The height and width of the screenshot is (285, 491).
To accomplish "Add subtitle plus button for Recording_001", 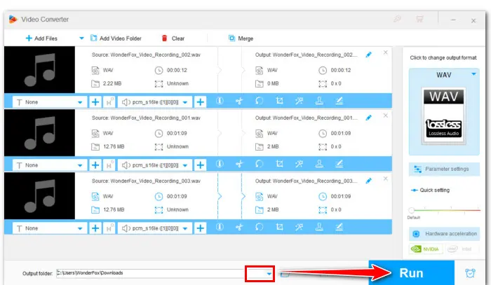I will coord(95,165).
